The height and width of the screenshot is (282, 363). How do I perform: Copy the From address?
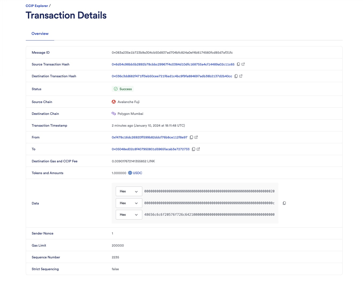pos(191,137)
